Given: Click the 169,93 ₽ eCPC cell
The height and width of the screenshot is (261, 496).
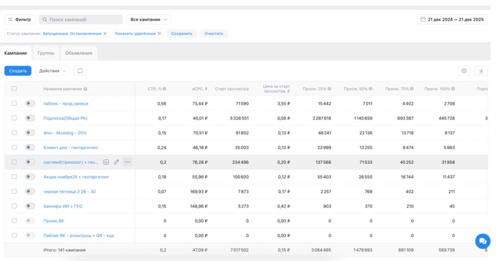Looking at the screenshot, I should point(199,192).
